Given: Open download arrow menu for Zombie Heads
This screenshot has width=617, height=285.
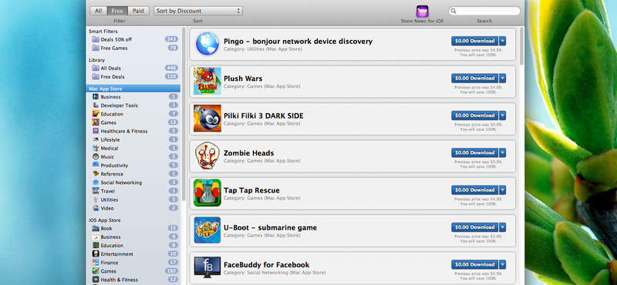Looking at the screenshot, I should pyautogui.click(x=503, y=153).
